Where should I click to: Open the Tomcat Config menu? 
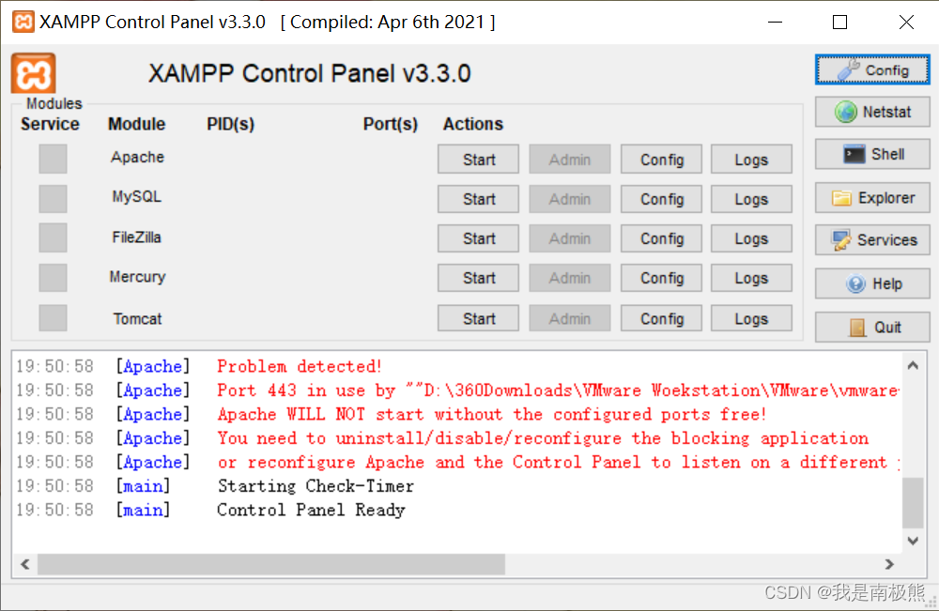tap(662, 318)
